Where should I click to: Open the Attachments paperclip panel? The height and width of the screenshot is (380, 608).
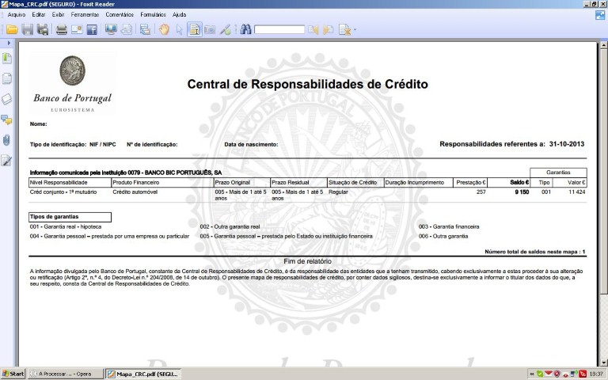7,140
